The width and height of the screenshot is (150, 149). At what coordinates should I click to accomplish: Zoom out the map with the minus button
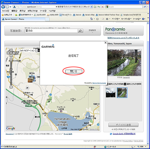(x=11, y=87)
